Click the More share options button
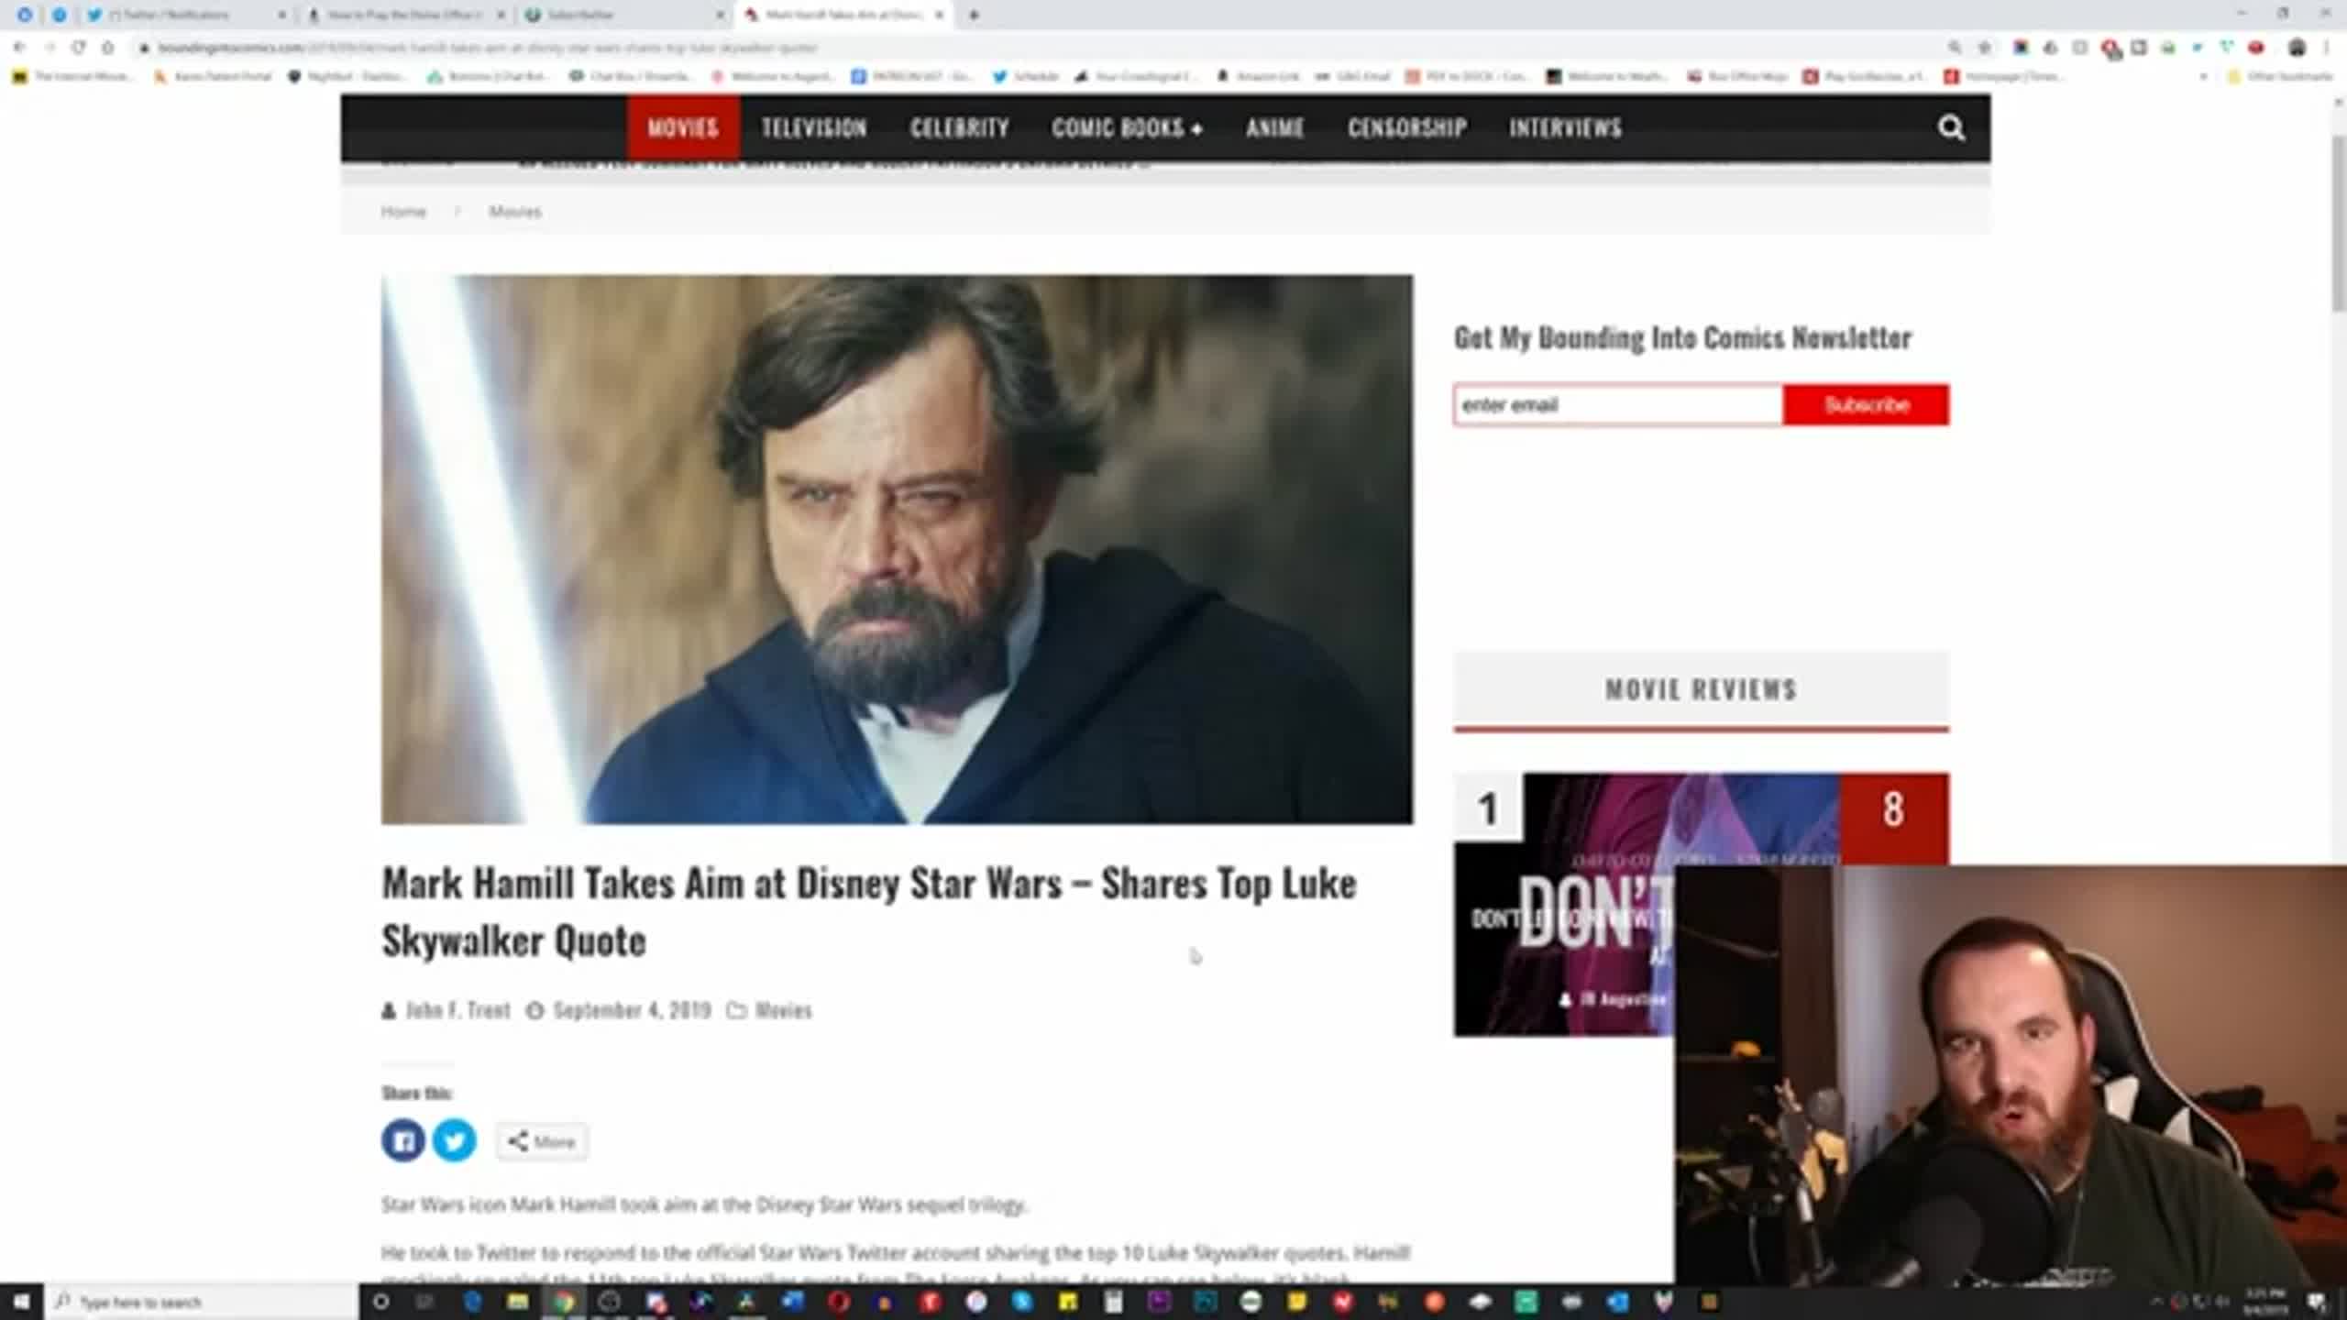The width and height of the screenshot is (2347, 1320). tap(540, 1141)
